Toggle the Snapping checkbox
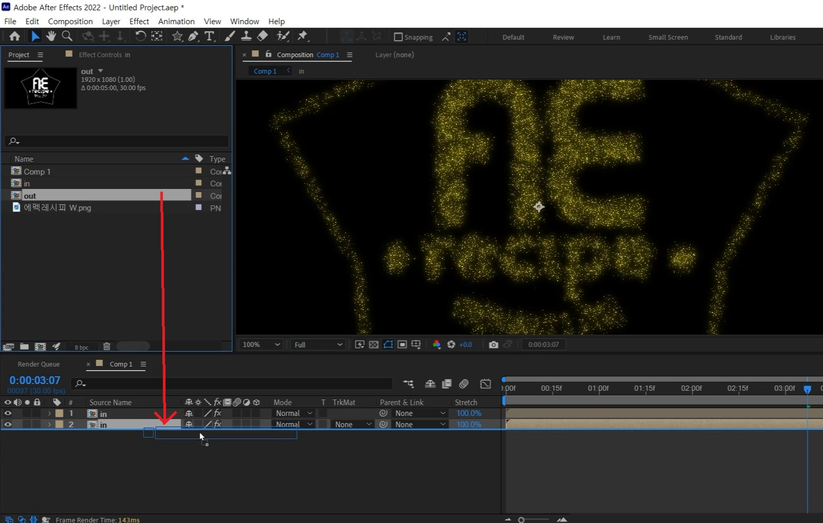 (x=398, y=37)
